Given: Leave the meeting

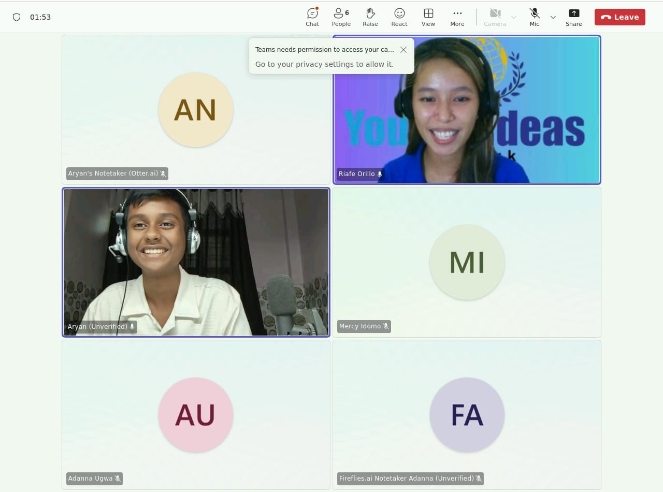Looking at the screenshot, I should 619,17.
